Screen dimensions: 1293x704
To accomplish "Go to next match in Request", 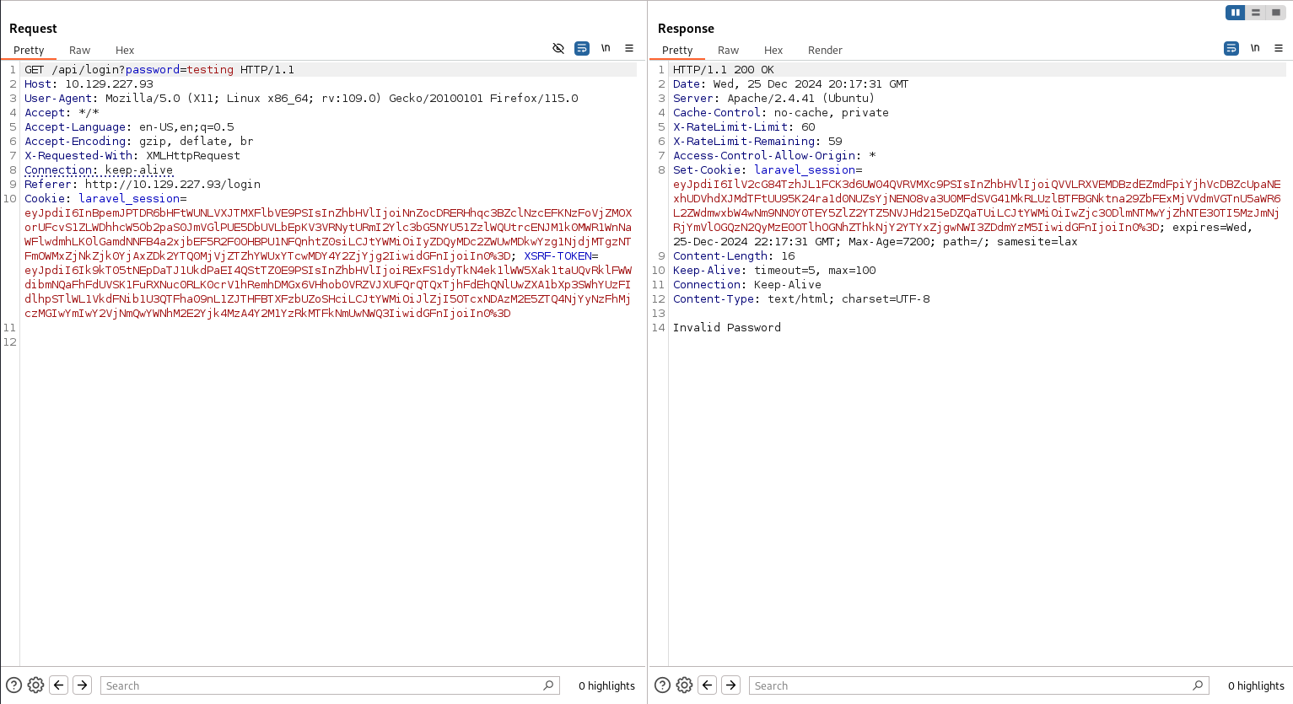I will click(83, 685).
